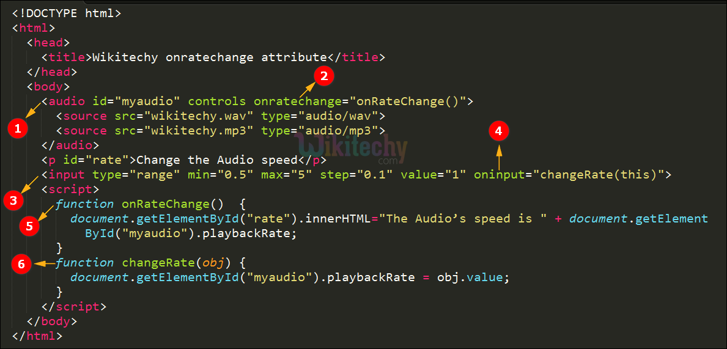Click the wrapped line starting 'ById("myaudio")'

pyautogui.click(x=191, y=233)
